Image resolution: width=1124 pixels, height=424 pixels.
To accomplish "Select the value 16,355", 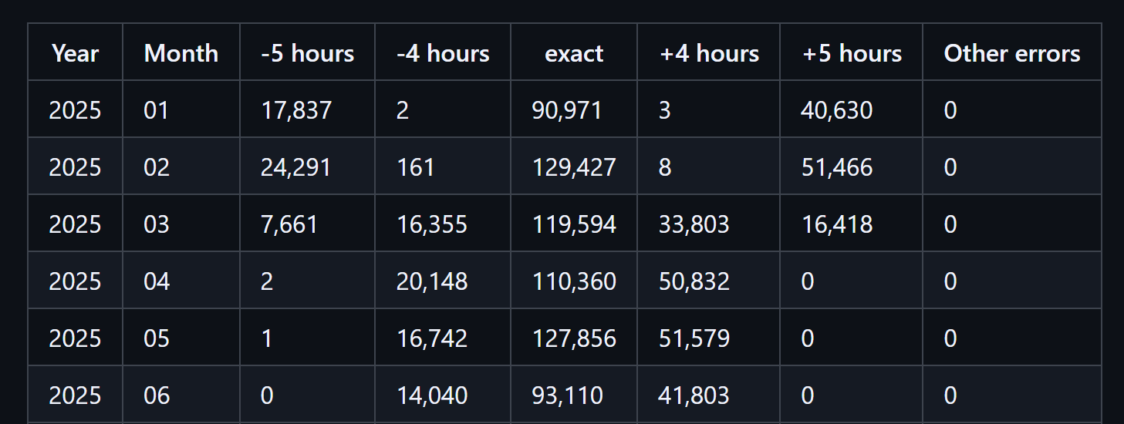I will tap(431, 224).
